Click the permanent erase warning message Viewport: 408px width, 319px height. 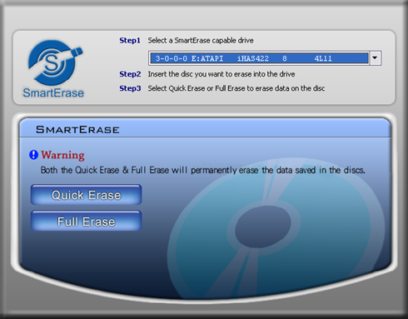coord(203,170)
